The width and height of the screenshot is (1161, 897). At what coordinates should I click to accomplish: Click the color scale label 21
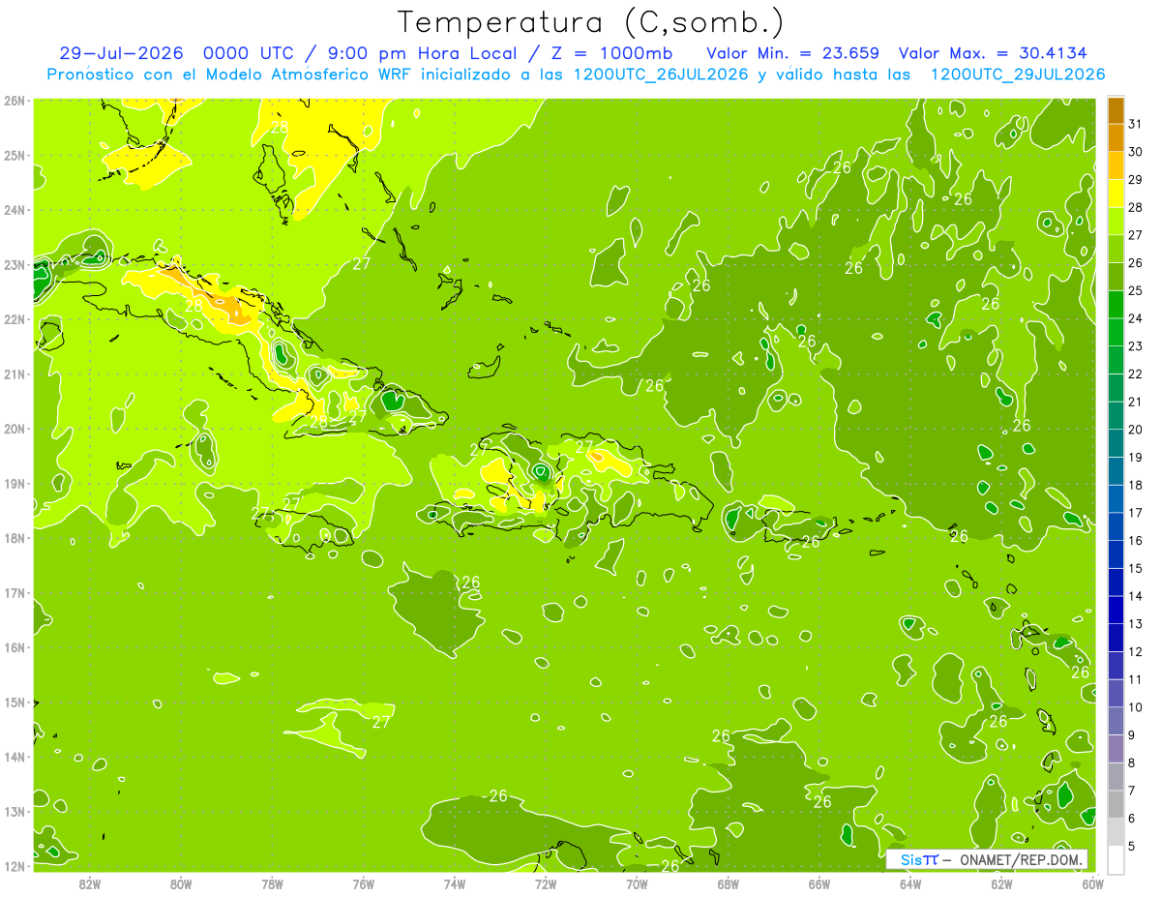[1136, 402]
